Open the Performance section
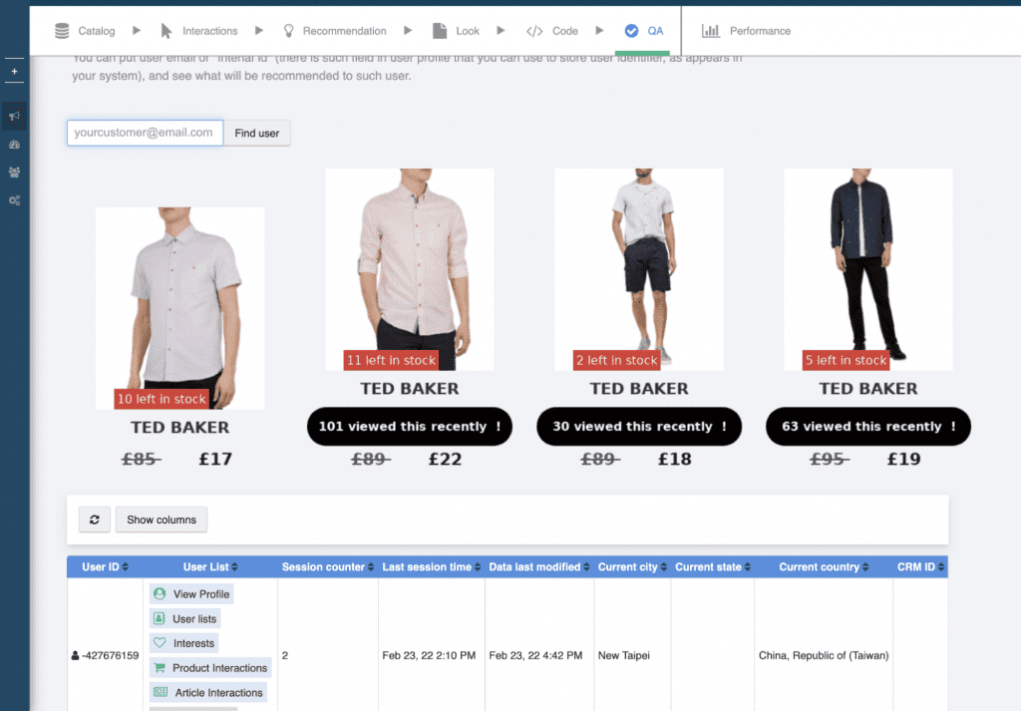Image resolution: width=1021 pixels, height=711 pixels. [747, 31]
